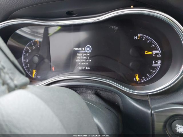This screenshot has height=137, width=183.
Task: Tap number 7 on the tachometer
Action: coord(38,46)
